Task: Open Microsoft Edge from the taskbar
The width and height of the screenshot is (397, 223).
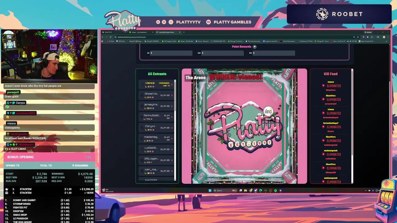Action: (261, 190)
